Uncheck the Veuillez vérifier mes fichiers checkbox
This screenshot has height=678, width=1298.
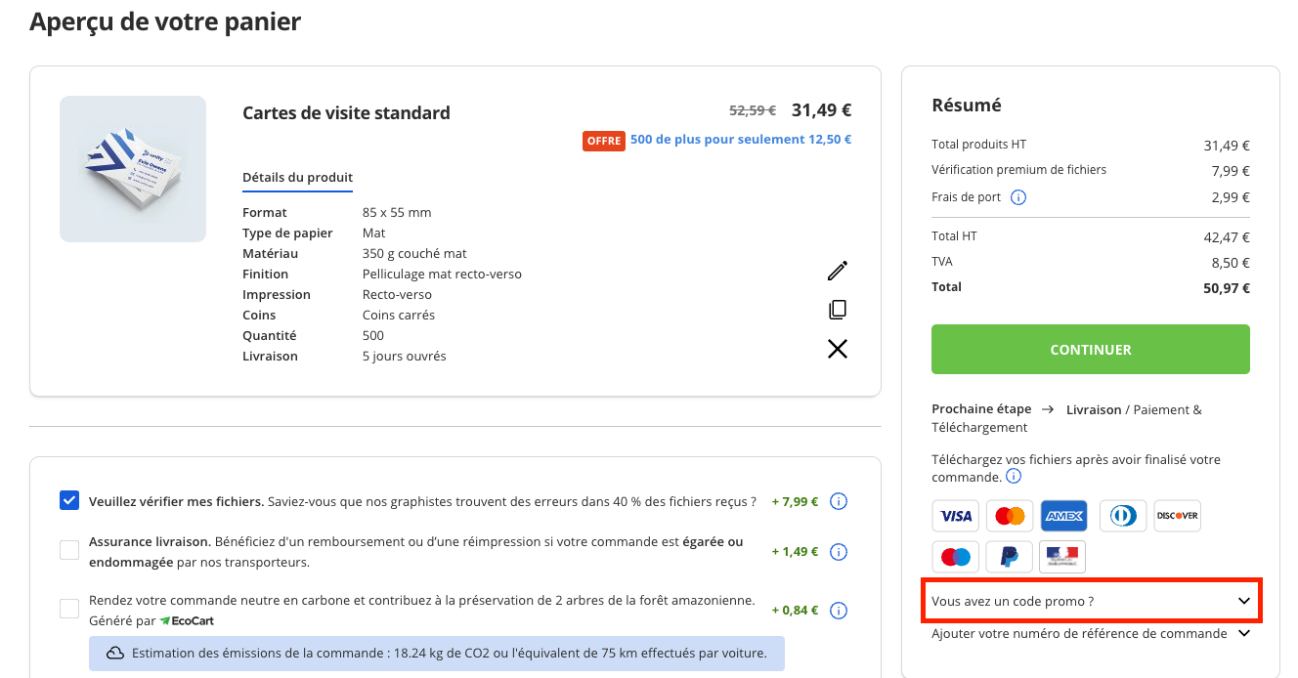click(x=69, y=500)
